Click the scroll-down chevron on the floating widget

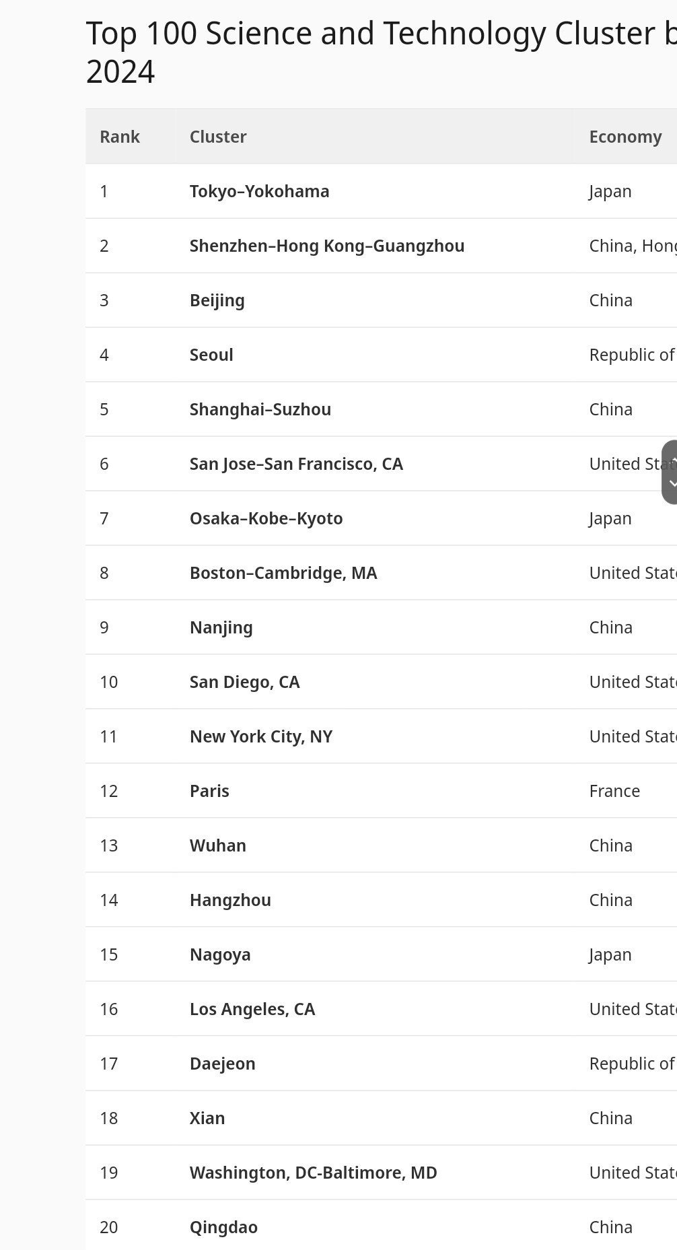pos(673,484)
